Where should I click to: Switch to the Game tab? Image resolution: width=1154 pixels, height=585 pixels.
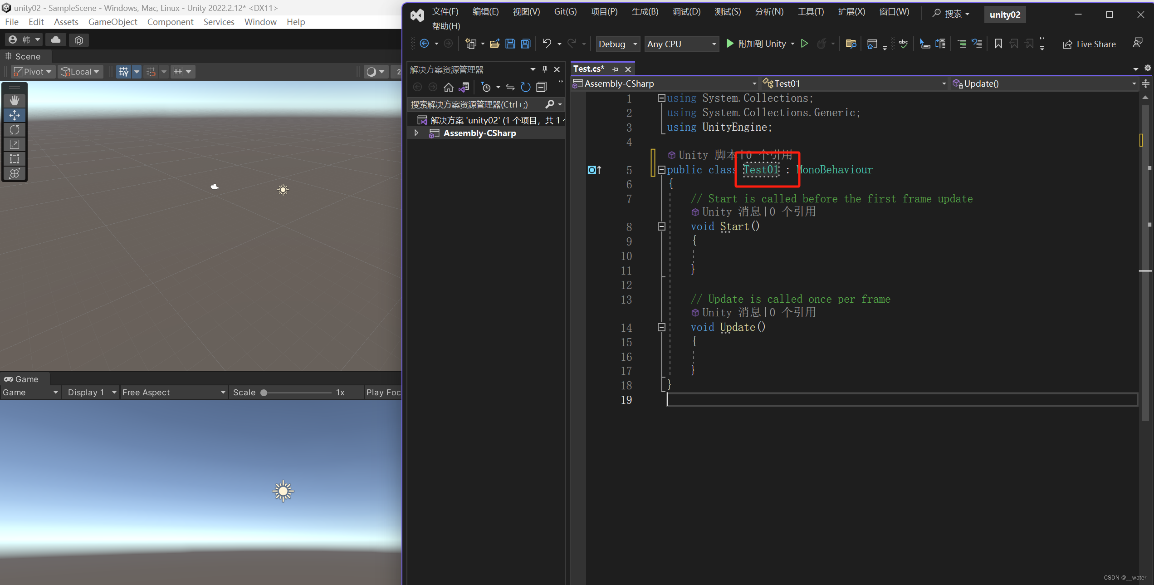pos(23,379)
